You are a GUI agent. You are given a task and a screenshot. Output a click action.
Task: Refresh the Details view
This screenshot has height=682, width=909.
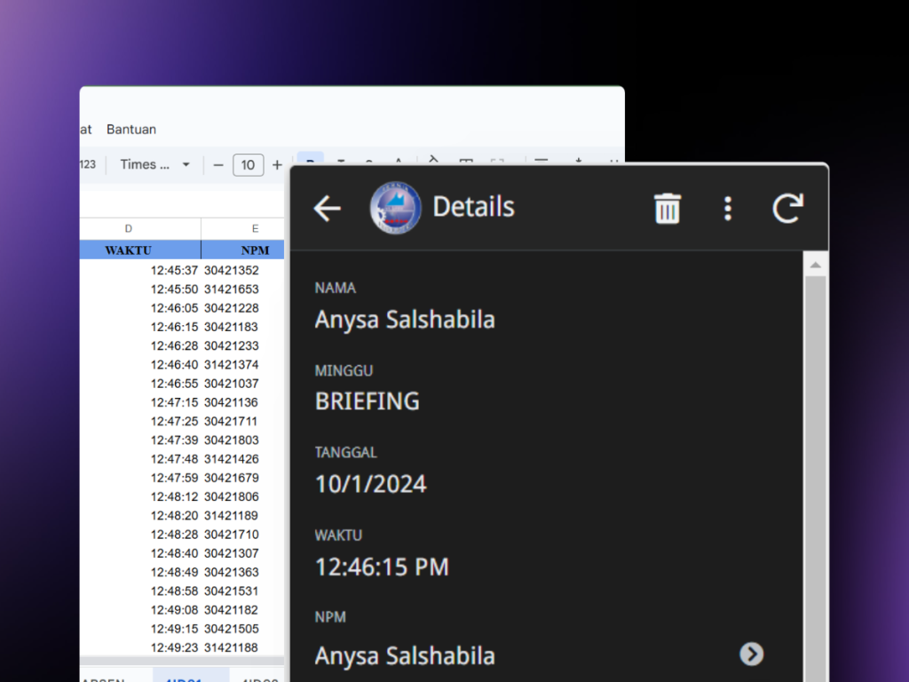tap(787, 209)
